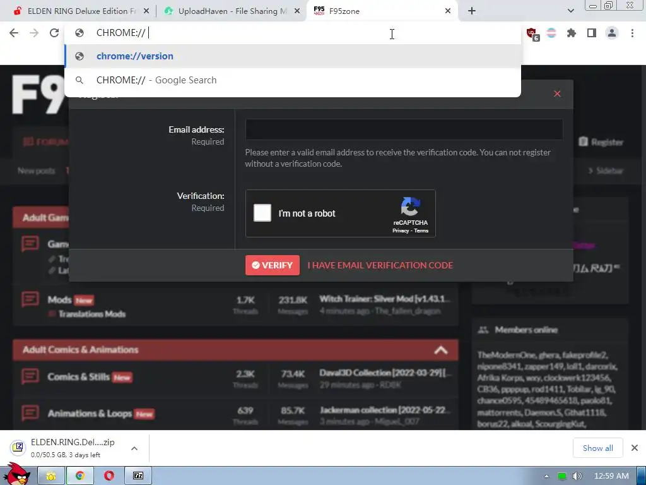The height and width of the screenshot is (485, 646).
Task: Click I HAVE EMAIL VERIFICATION CODE
Action: pyautogui.click(x=380, y=265)
